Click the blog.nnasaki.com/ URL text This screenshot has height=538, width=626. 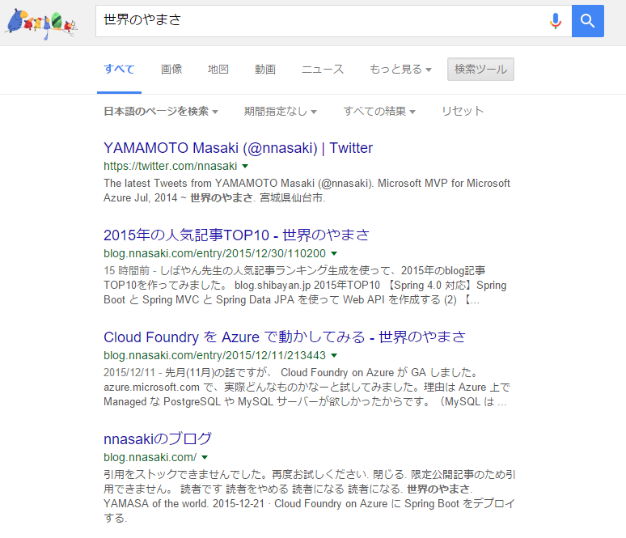pos(150,457)
